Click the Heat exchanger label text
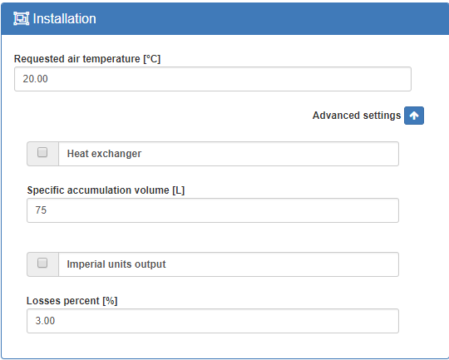 coord(104,154)
